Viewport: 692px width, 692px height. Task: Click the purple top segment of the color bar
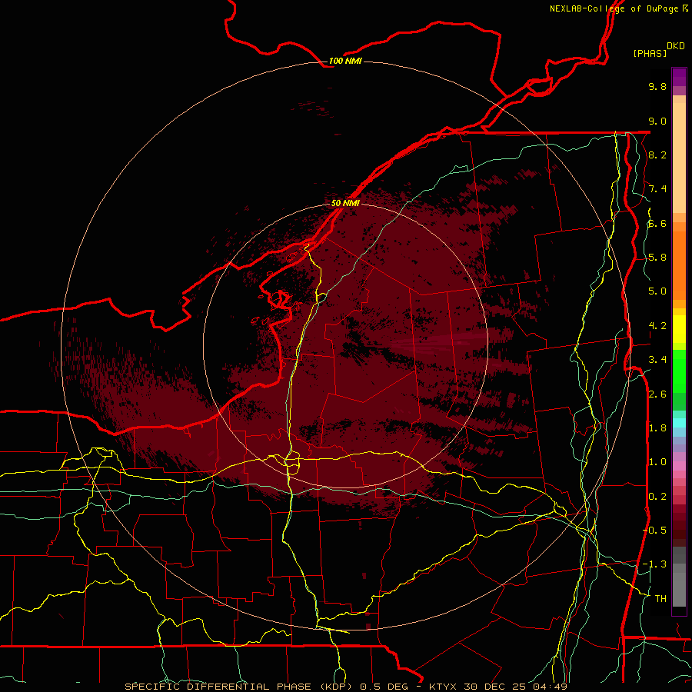click(679, 77)
